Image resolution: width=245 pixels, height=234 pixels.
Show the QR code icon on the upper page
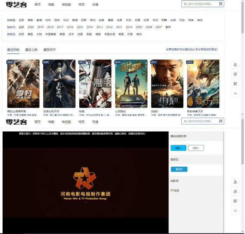(x=235, y=84)
